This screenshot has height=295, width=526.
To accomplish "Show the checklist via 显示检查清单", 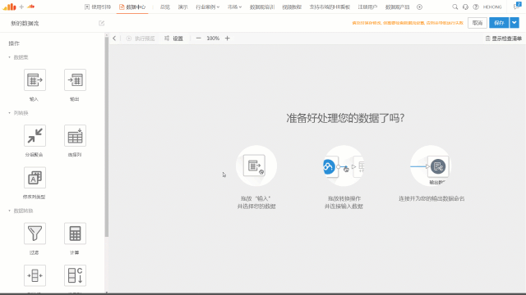I will tap(504, 39).
